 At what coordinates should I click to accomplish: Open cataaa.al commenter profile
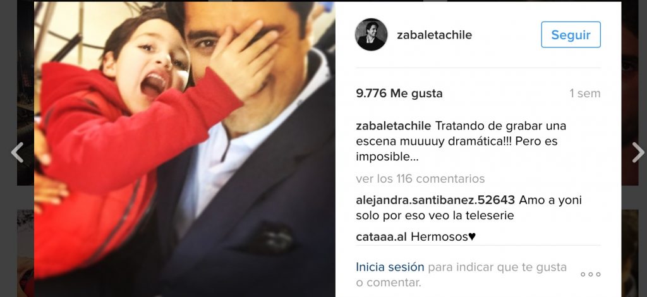tap(381, 237)
